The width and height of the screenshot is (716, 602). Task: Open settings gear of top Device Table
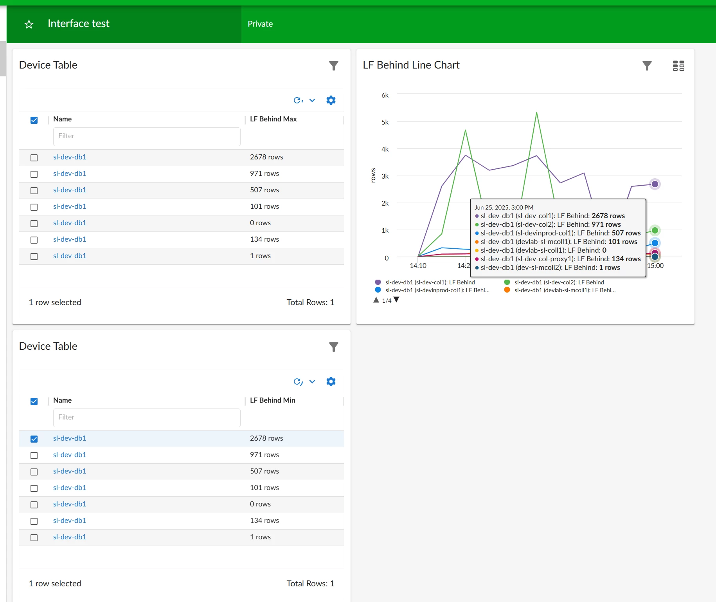(331, 100)
